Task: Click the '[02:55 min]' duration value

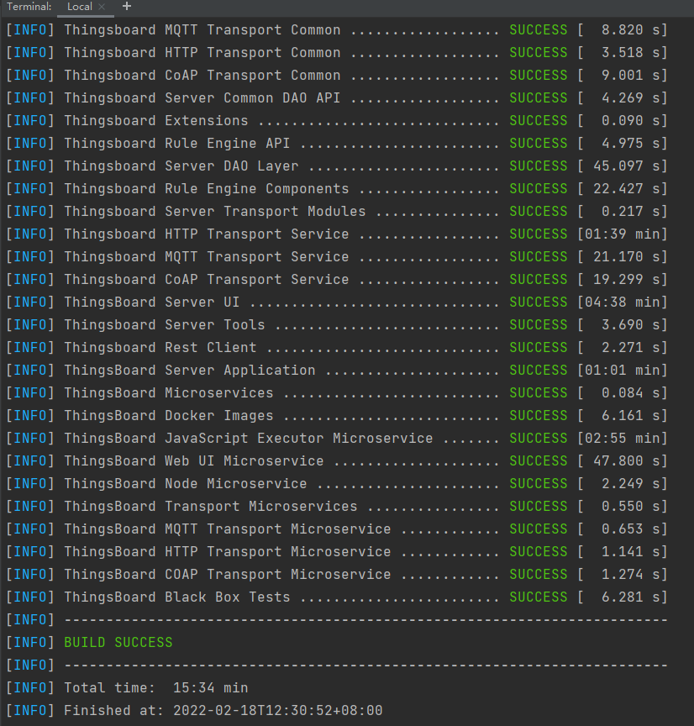Action: tap(623, 439)
